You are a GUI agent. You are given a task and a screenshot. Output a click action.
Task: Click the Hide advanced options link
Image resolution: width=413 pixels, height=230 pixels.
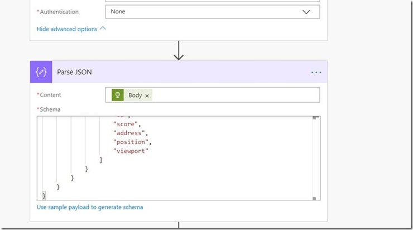[67, 28]
